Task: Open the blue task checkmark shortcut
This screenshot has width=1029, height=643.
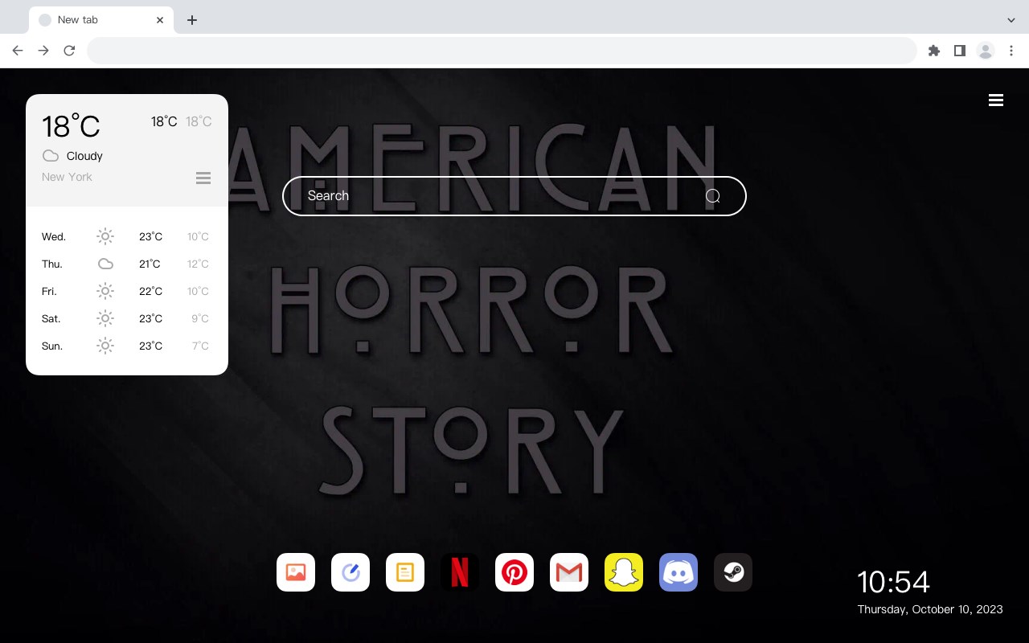Action: point(351,572)
